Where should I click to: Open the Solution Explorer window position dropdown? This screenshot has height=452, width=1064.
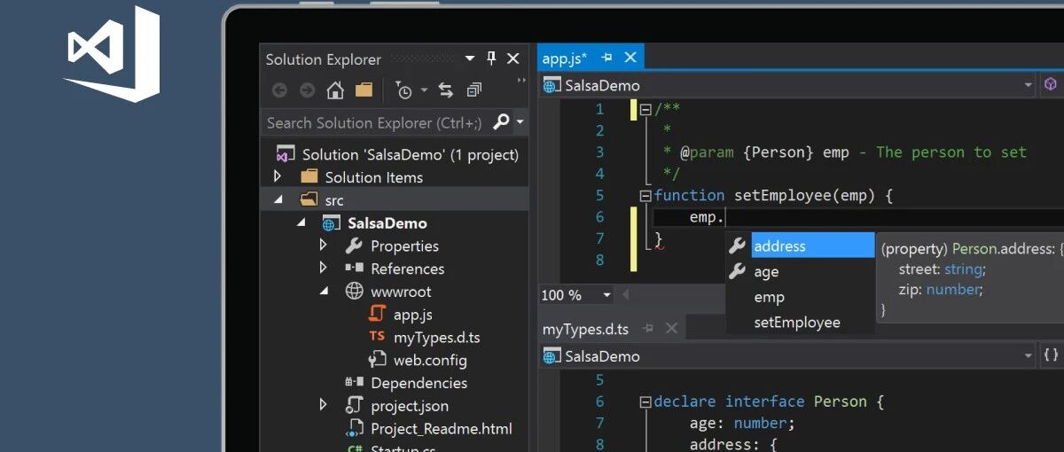(x=470, y=59)
